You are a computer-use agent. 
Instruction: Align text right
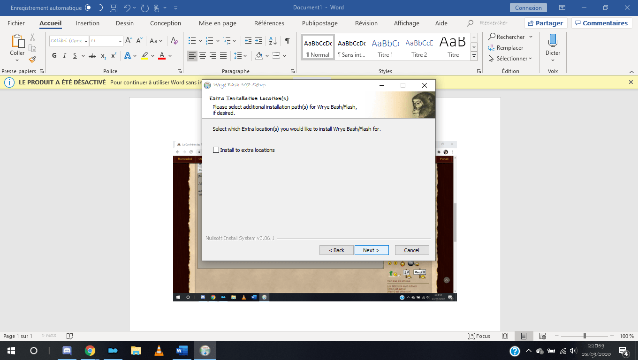[213, 56]
